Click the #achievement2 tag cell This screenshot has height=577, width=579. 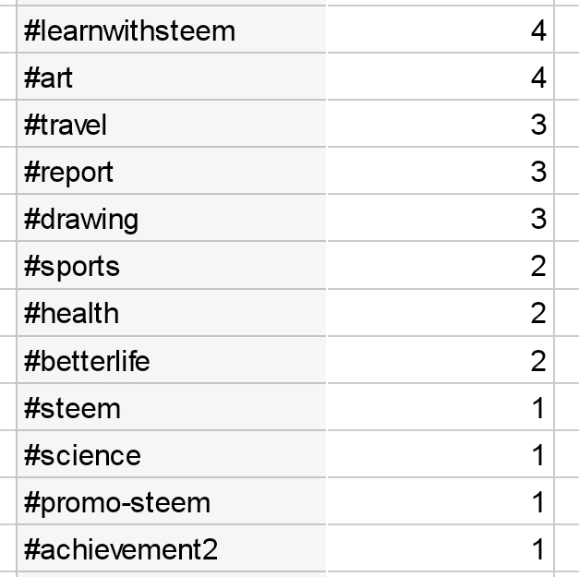(x=171, y=550)
